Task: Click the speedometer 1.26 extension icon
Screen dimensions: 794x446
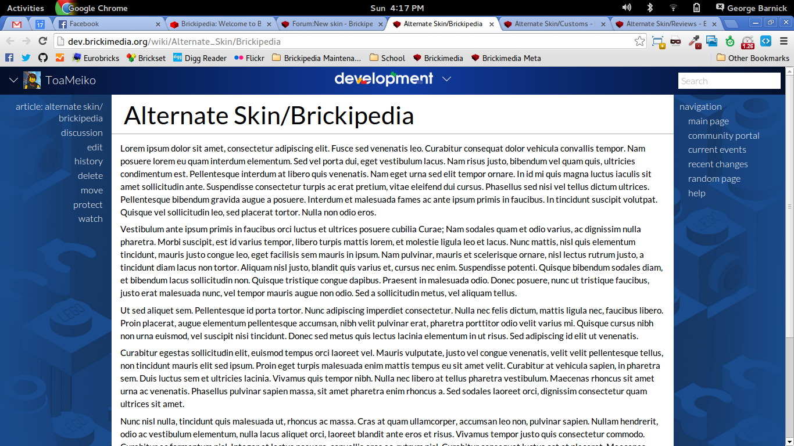Action: [747, 42]
